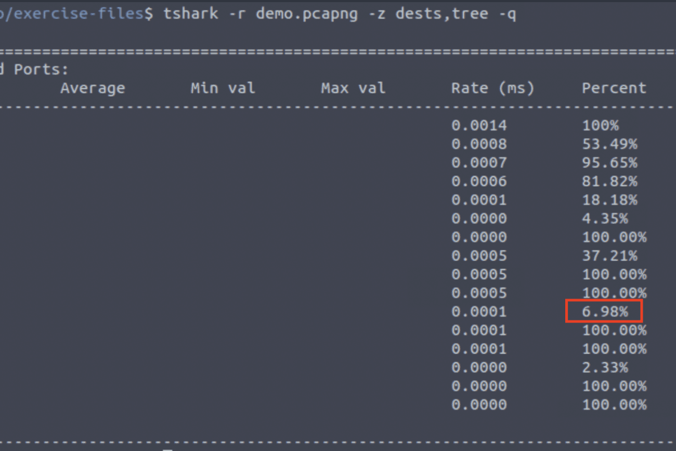Click the tshark command text

(190, 14)
